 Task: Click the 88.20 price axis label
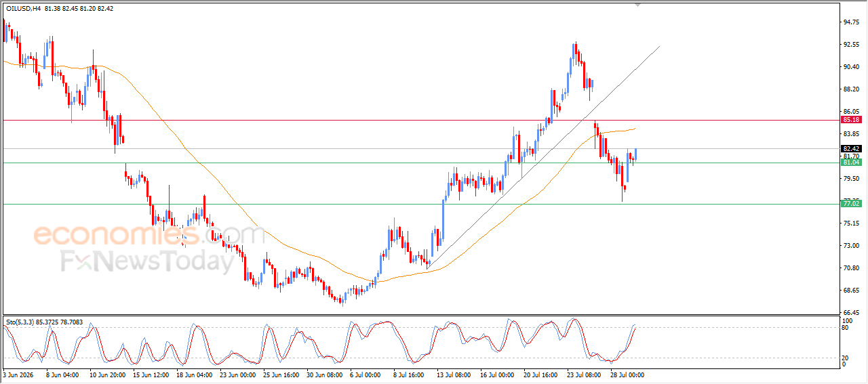(x=851, y=89)
